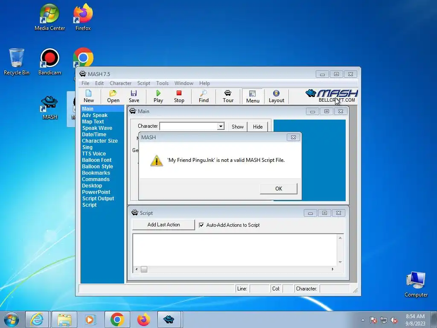Viewport: 437px width, 328px height.
Task: Maximize the Main sub-window
Action: (x=326, y=111)
